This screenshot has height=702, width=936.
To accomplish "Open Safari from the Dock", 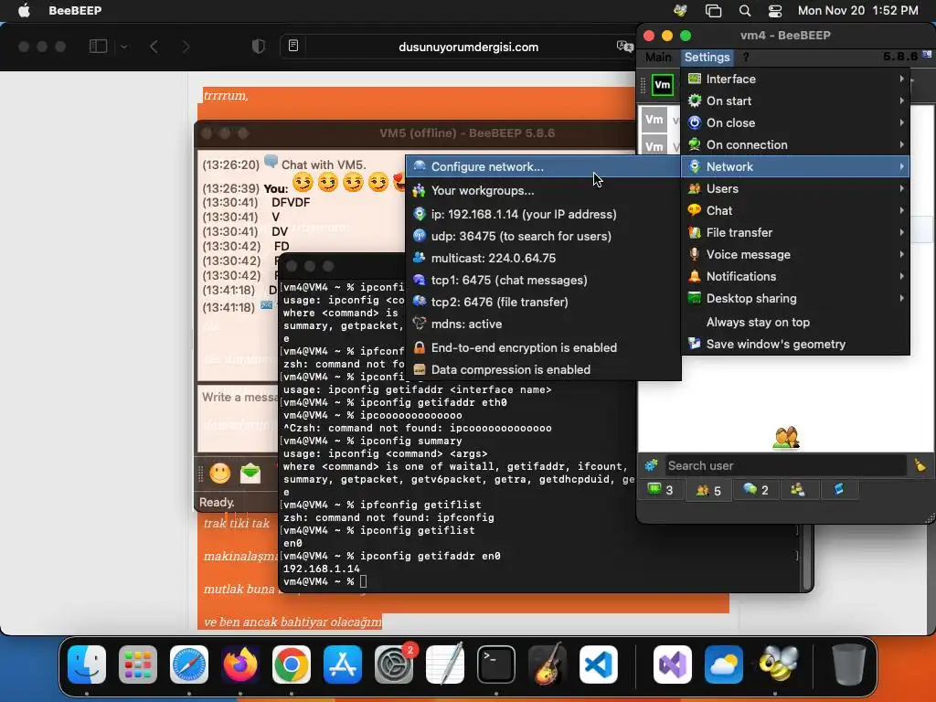I will click(189, 664).
